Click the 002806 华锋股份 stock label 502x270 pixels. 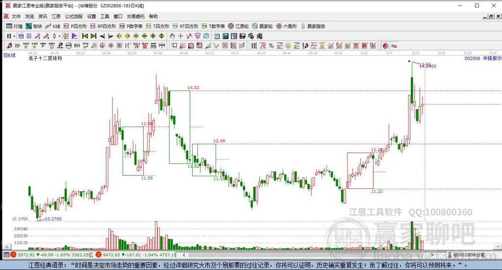pos(483,58)
